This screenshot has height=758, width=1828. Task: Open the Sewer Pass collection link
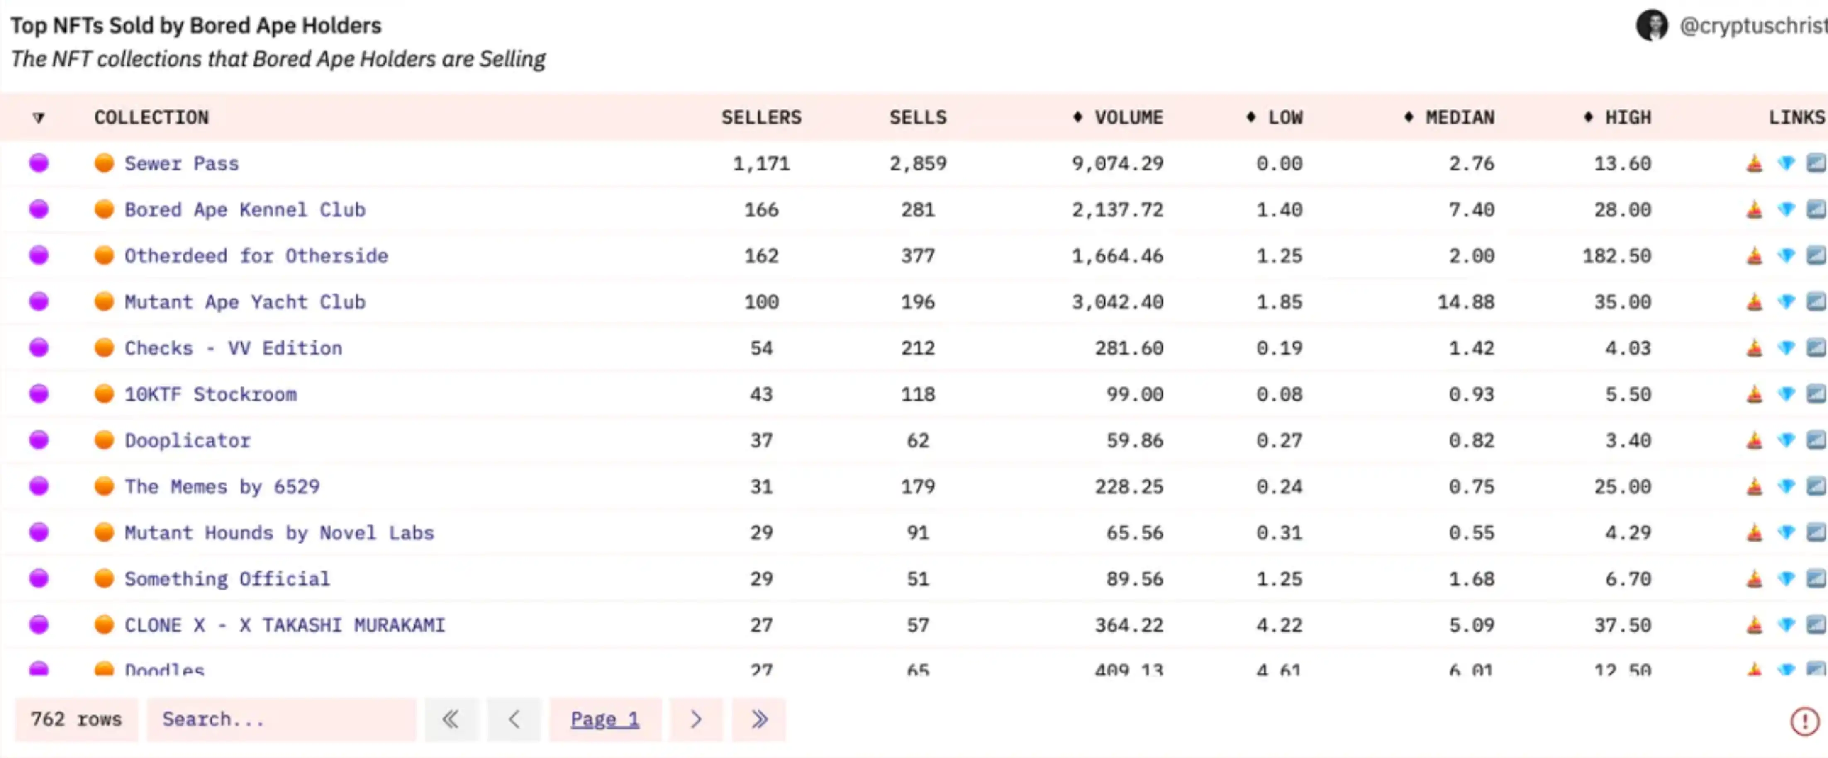click(x=182, y=164)
